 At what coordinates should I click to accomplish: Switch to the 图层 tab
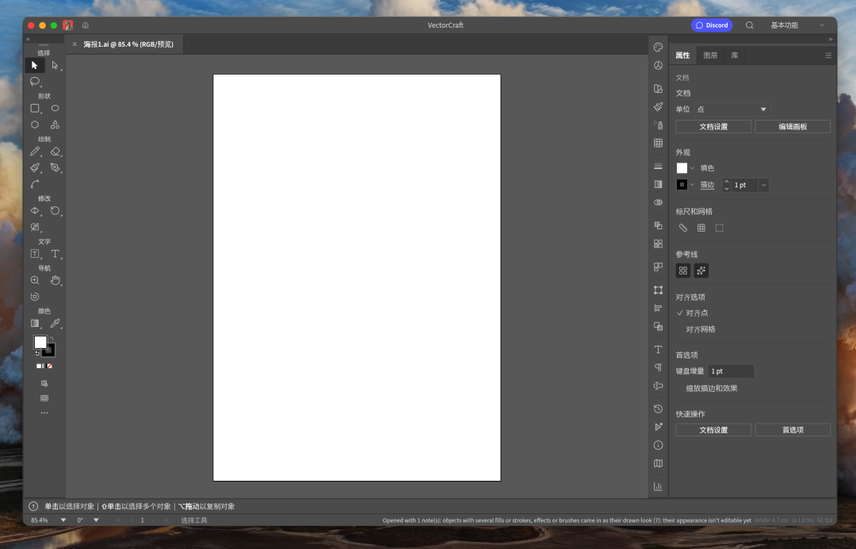coord(710,56)
